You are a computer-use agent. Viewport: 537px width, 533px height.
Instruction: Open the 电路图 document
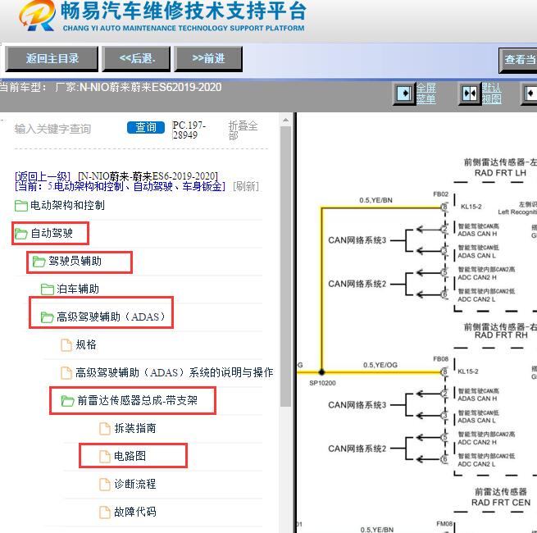coord(130,456)
